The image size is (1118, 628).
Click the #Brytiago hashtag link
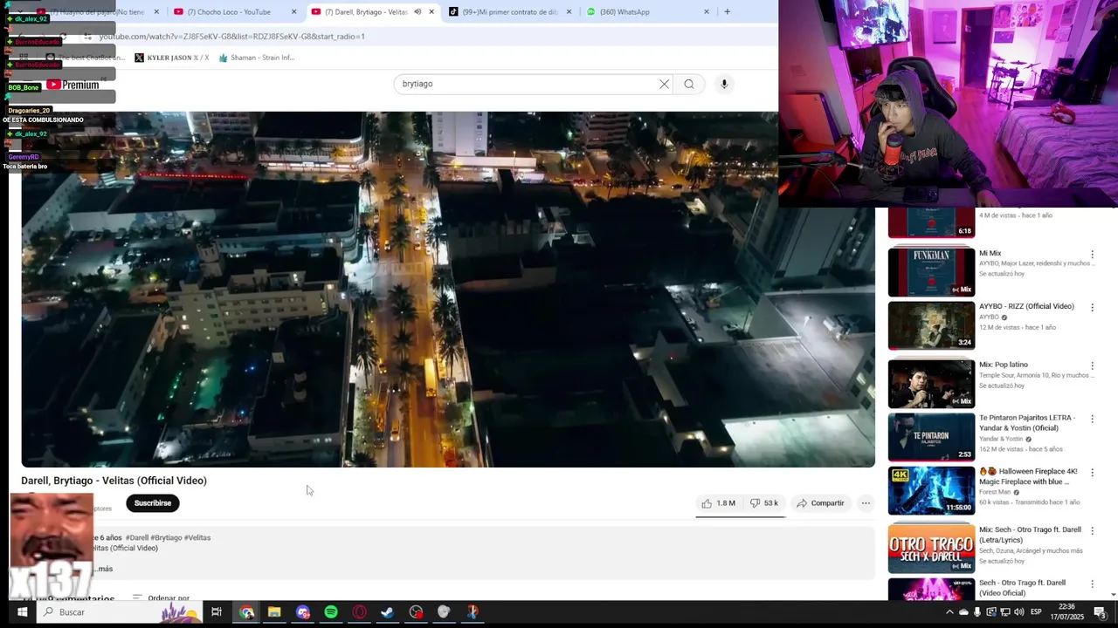click(x=167, y=538)
